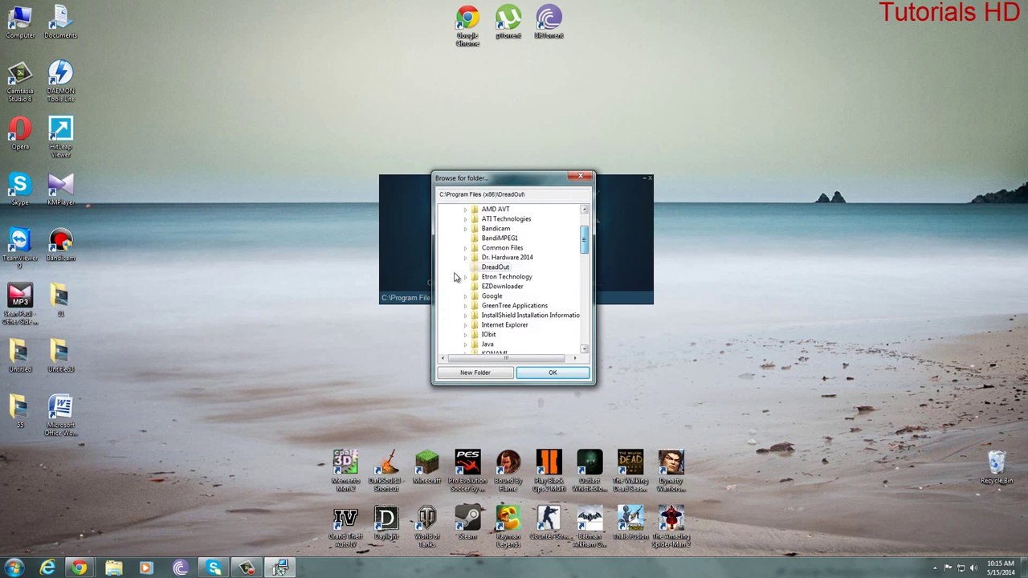Show hidden system tray icons
Screen dimensions: 1028x578
(x=935, y=568)
